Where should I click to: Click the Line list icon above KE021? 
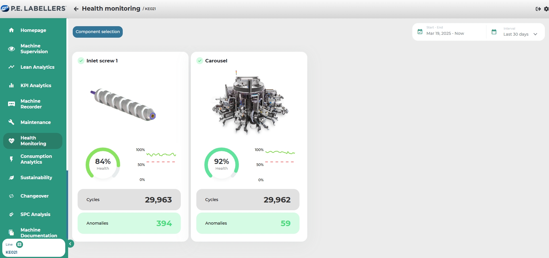pos(20,244)
